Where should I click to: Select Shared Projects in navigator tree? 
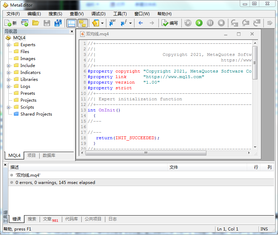tap(36, 114)
